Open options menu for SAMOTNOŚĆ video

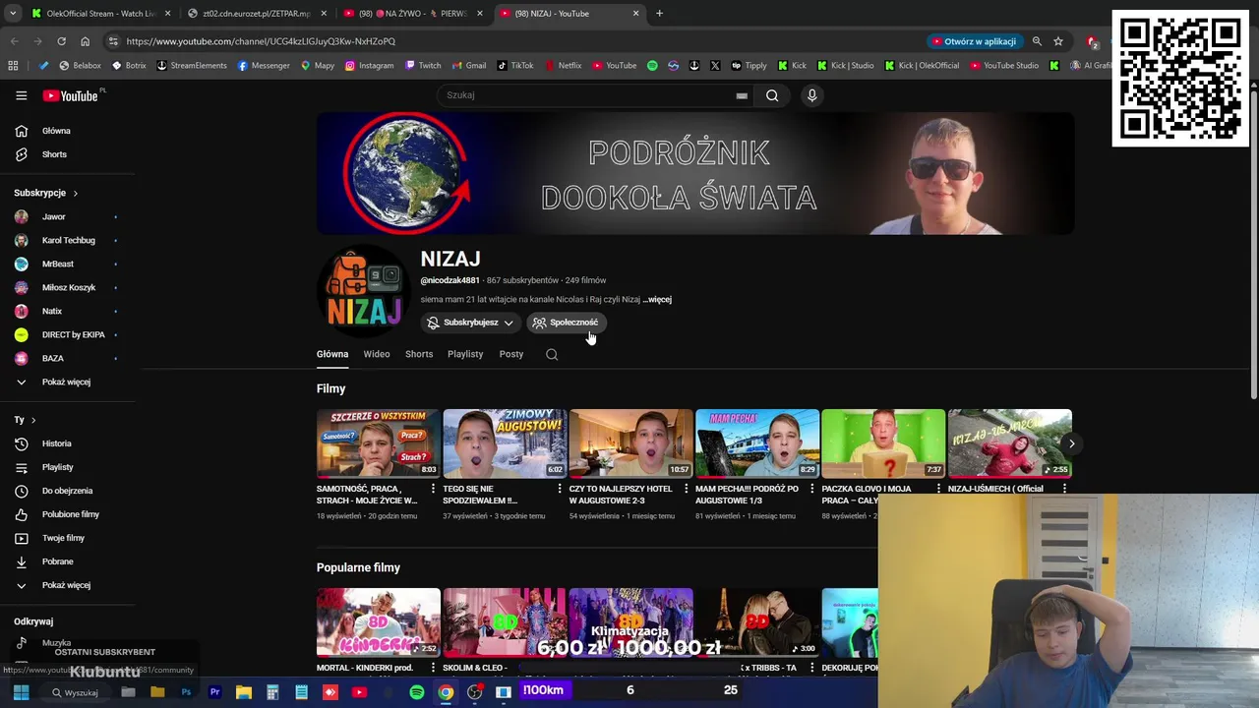coord(433,489)
